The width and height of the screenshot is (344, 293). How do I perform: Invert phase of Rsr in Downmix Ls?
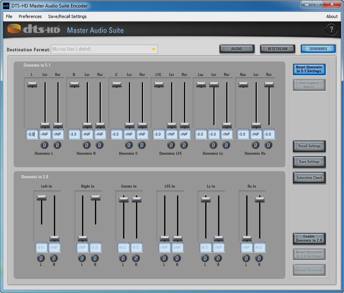(x=226, y=145)
